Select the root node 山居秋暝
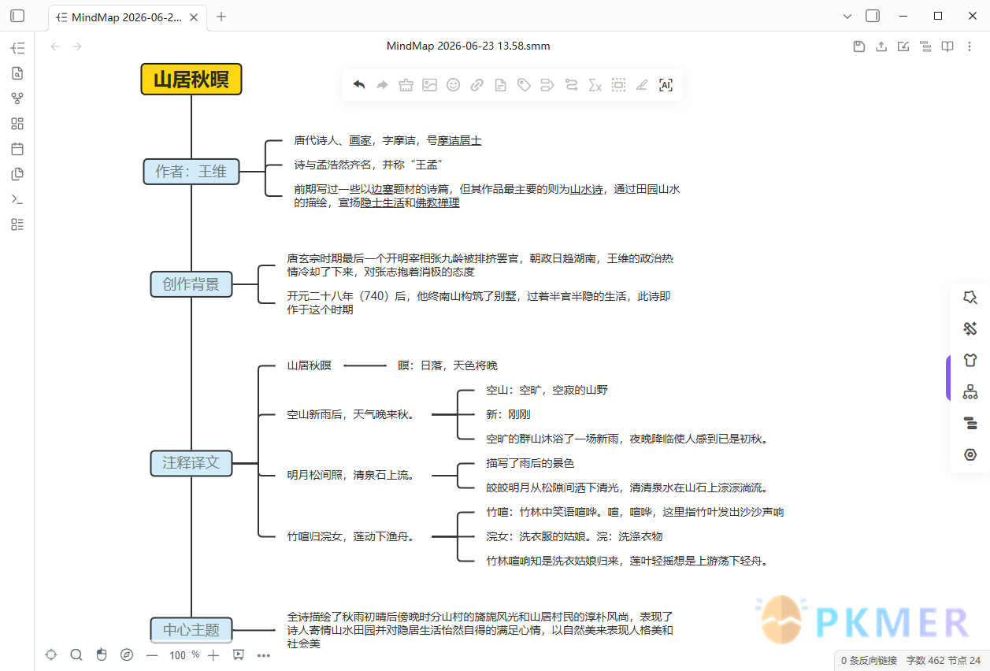 click(191, 80)
